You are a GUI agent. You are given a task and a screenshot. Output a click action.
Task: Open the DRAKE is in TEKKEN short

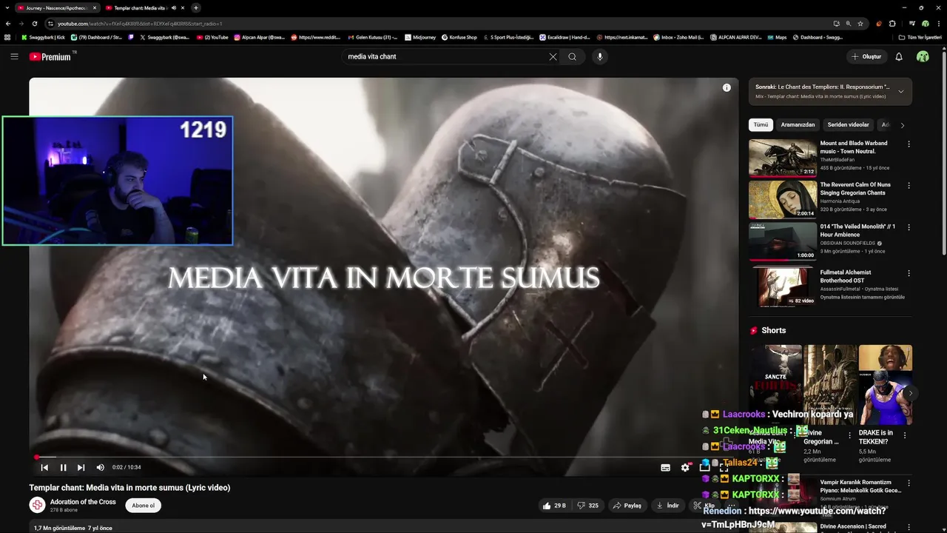[886, 385]
